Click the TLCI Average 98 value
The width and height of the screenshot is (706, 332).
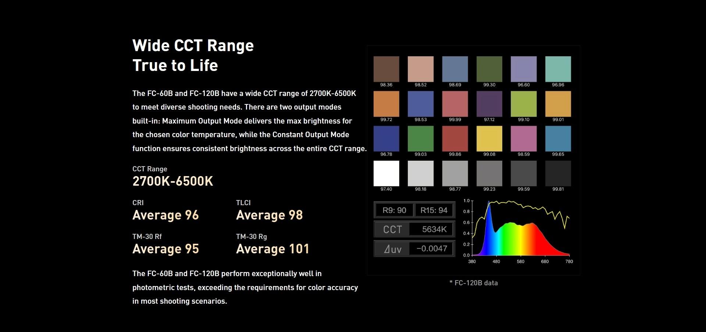[269, 215]
